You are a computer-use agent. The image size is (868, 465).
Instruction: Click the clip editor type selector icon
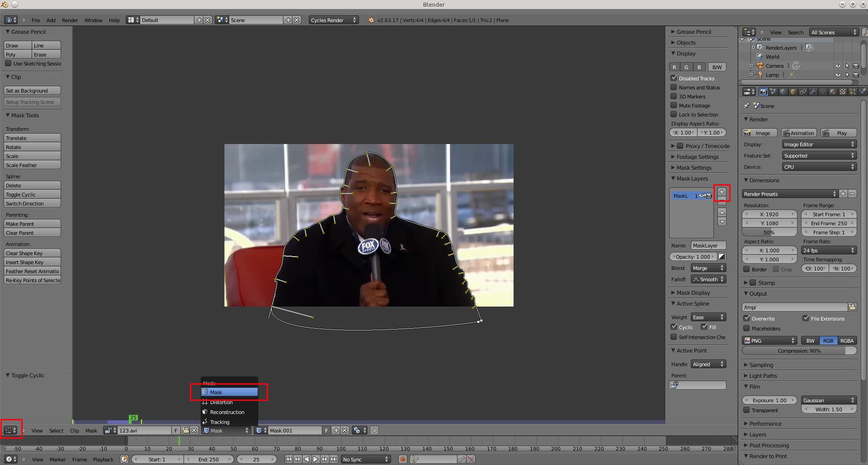point(10,430)
